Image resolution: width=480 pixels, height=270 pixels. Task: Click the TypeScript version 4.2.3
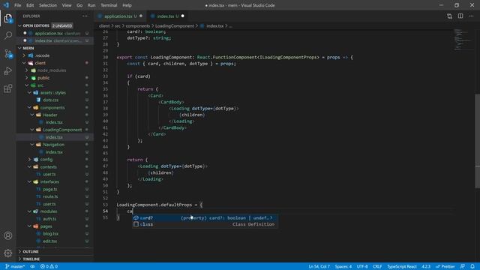click(x=426, y=267)
